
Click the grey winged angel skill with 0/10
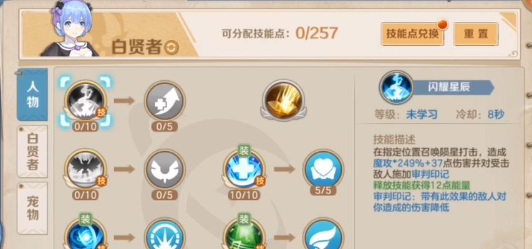[x=85, y=169]
